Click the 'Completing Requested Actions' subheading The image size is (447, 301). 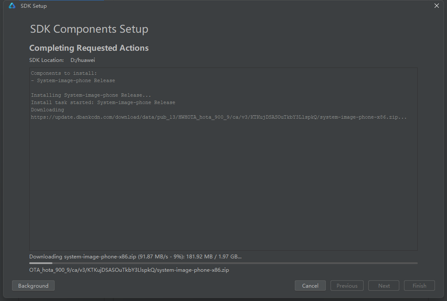click(89, 48)
